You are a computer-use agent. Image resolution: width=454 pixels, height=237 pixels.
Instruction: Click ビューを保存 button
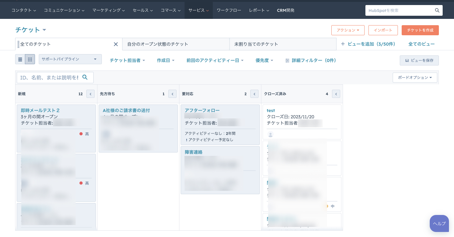click(419, 60)
